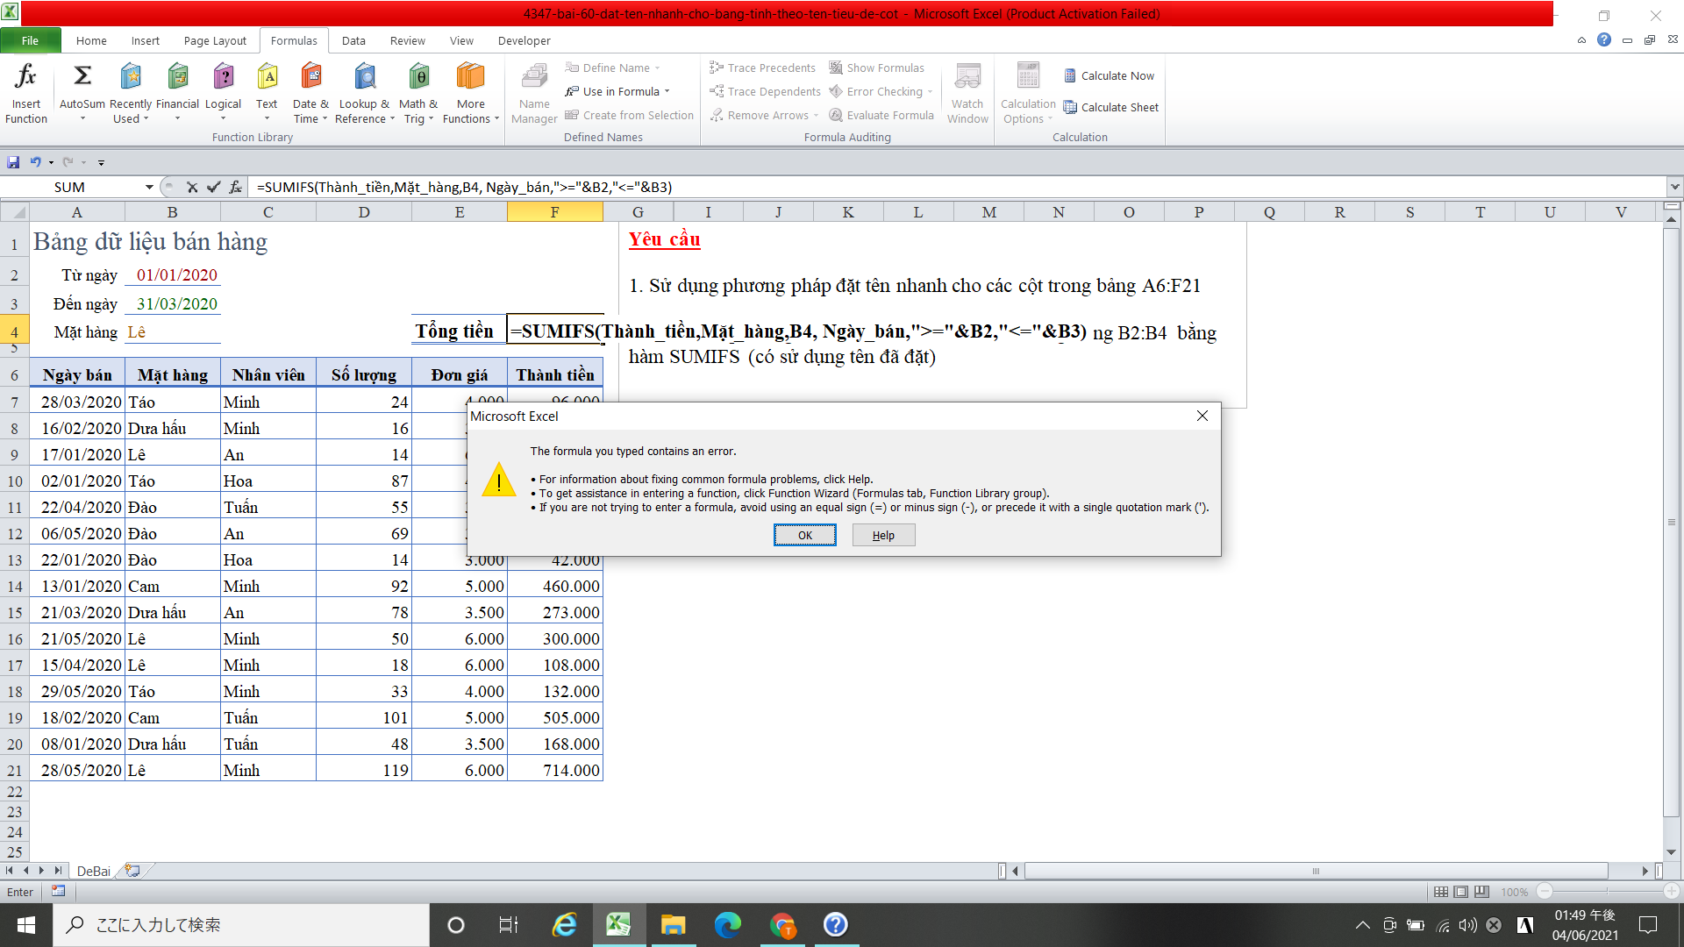
Task: Open Chrome from the taskbar
Action: coord(781,925)
